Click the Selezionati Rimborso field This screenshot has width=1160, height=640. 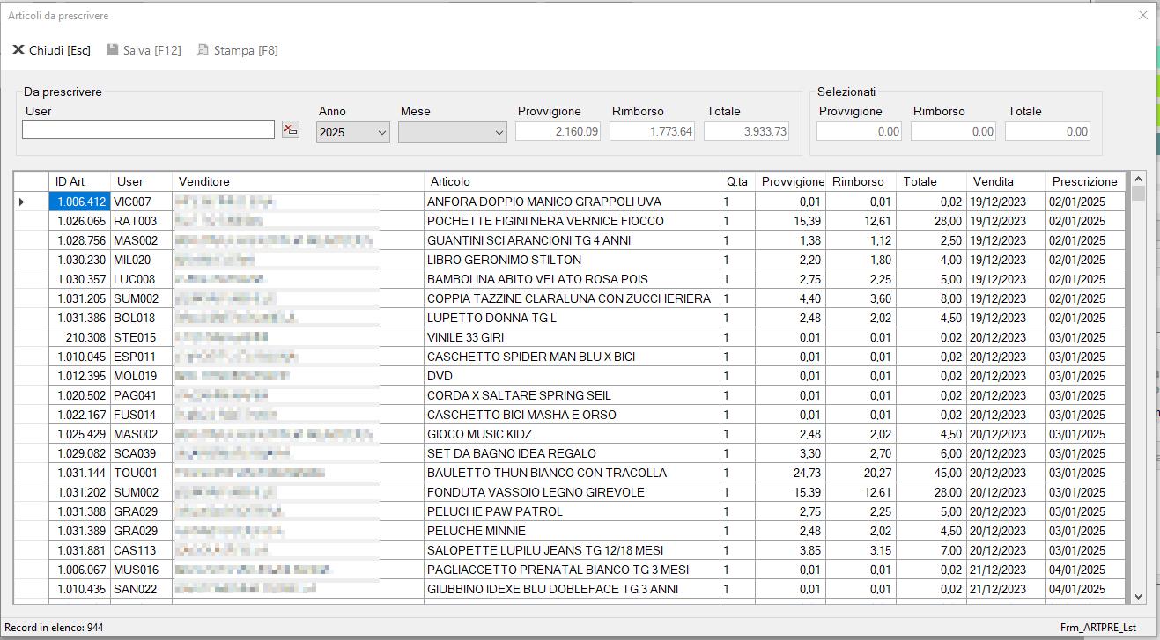954,131
